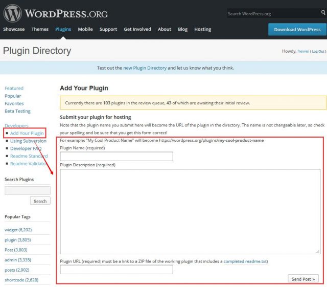Image resolution: width=327 pixels, height=287 pixels.
Task: Click the Submit your plugin for hosting heading
Action: (x=96, y=117)
